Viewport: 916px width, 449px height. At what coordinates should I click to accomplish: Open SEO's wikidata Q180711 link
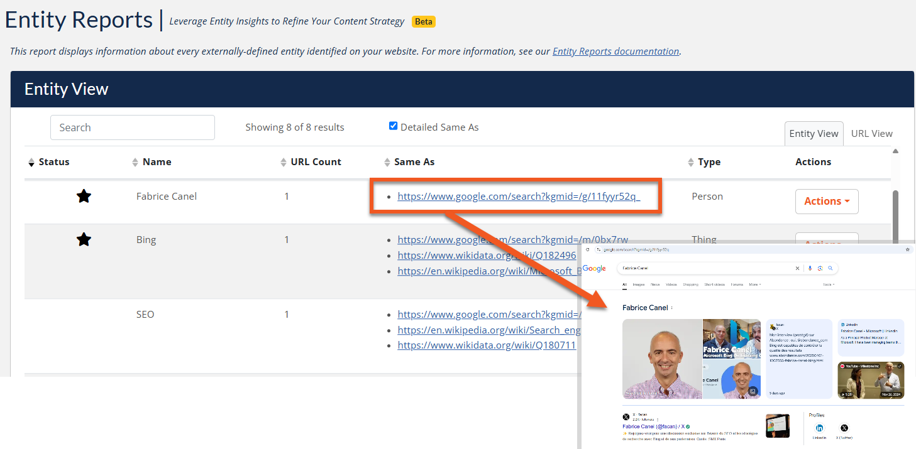[x=487, y=345]
